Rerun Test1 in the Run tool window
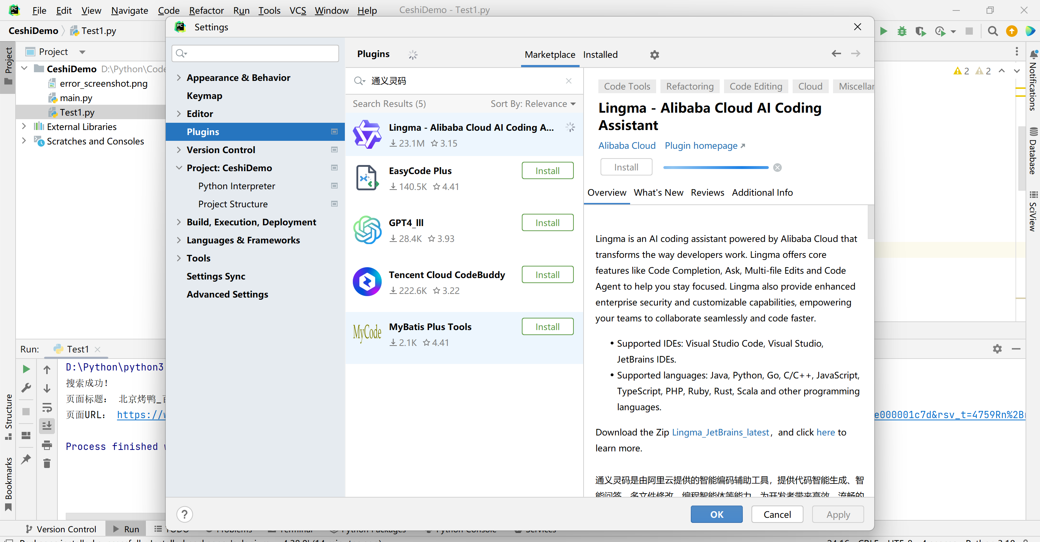Viewport: 1040px width, 542px height. pos(26,369)
